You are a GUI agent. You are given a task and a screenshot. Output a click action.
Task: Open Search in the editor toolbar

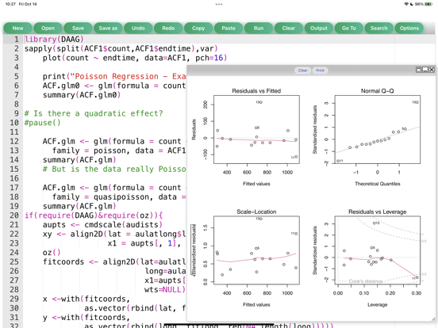pyautogui.click(x=379, y=29)
